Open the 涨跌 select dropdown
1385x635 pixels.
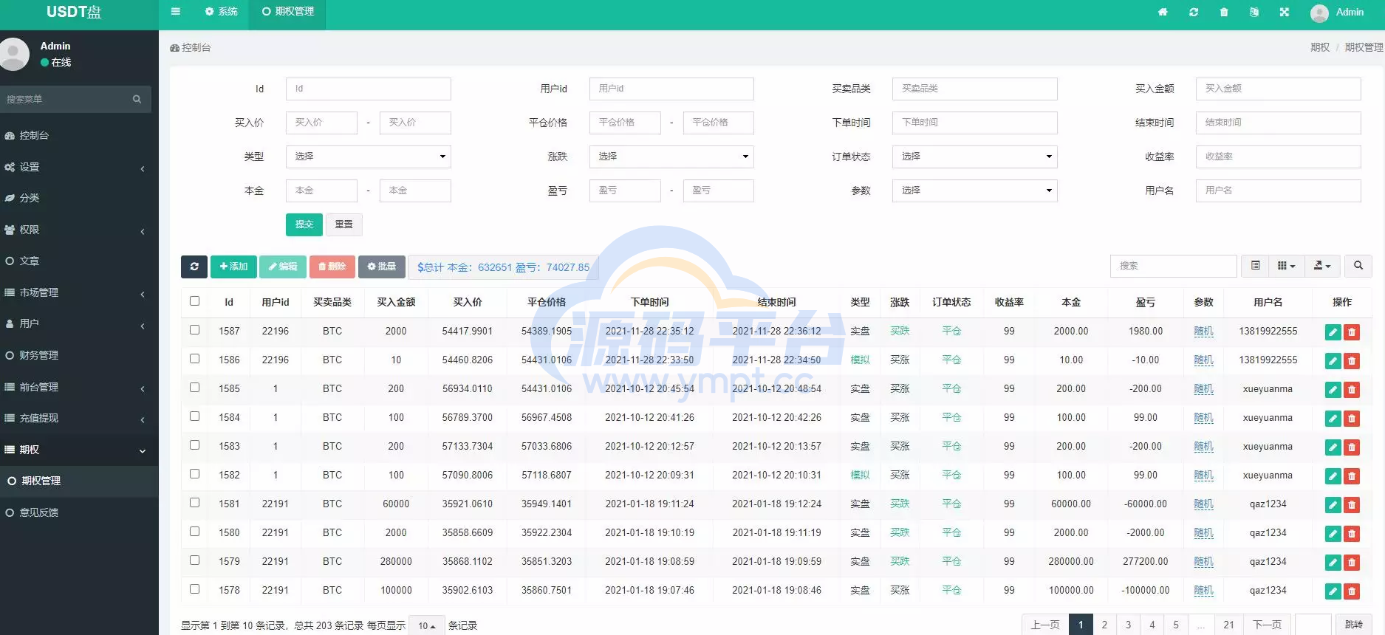coord(671,157)
